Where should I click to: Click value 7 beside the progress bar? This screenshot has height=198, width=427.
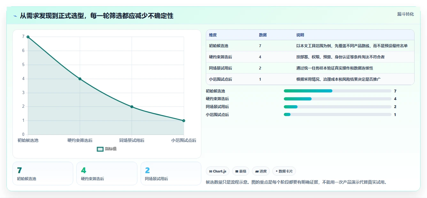[x=395, y=91]
